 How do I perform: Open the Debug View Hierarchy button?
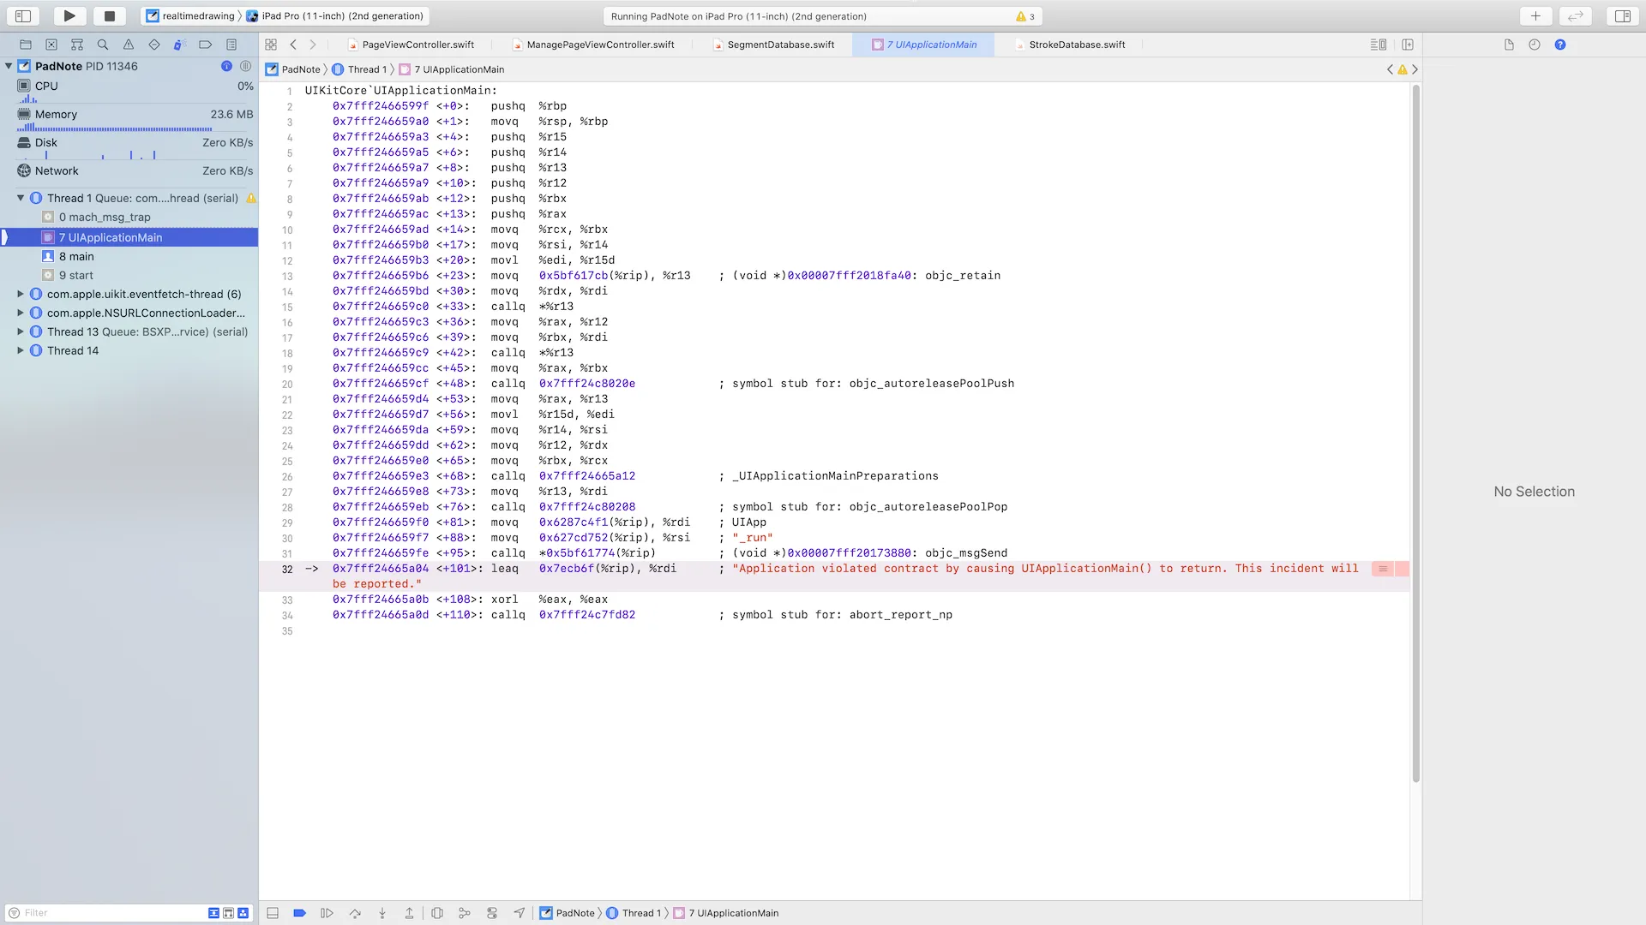pyautogui.click(x=437, y=913)
